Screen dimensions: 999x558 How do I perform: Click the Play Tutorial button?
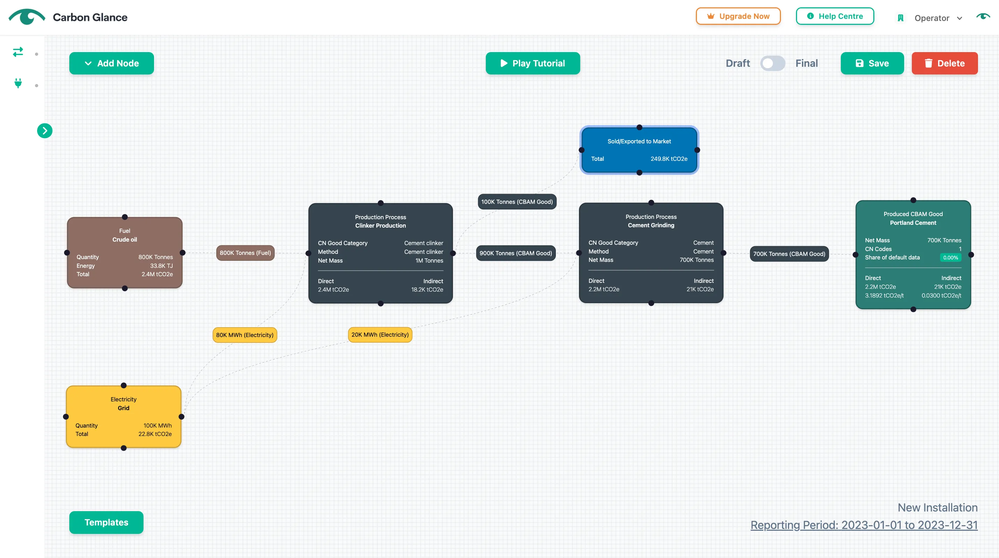coord(533,63)
